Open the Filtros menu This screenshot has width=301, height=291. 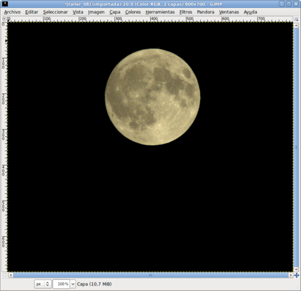pyautogui.click(x=186, y=12)
